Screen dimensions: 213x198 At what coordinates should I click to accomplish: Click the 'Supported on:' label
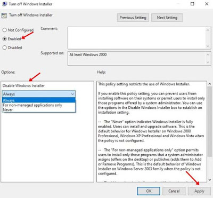click(x=52, y=53)
